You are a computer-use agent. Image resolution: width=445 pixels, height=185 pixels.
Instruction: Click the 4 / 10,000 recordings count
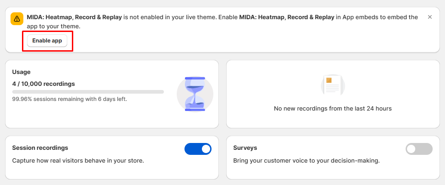[43, 84]
